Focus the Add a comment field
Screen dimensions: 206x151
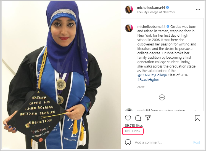click(163, 142)
